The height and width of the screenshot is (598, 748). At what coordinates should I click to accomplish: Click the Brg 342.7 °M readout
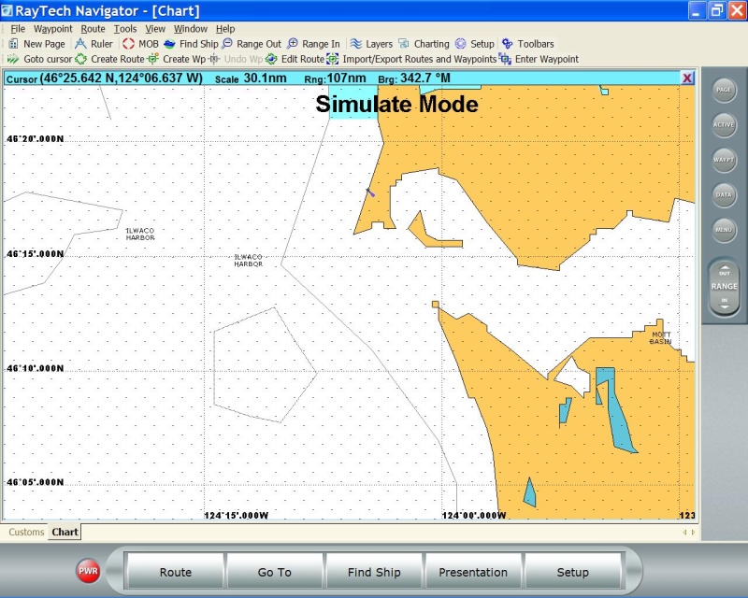coord(414,78)
